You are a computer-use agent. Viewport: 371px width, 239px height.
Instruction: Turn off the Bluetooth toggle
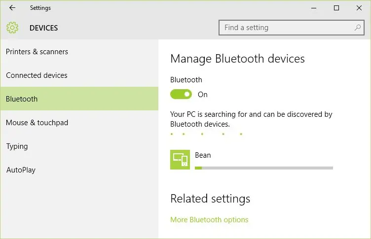coord(181,94)
